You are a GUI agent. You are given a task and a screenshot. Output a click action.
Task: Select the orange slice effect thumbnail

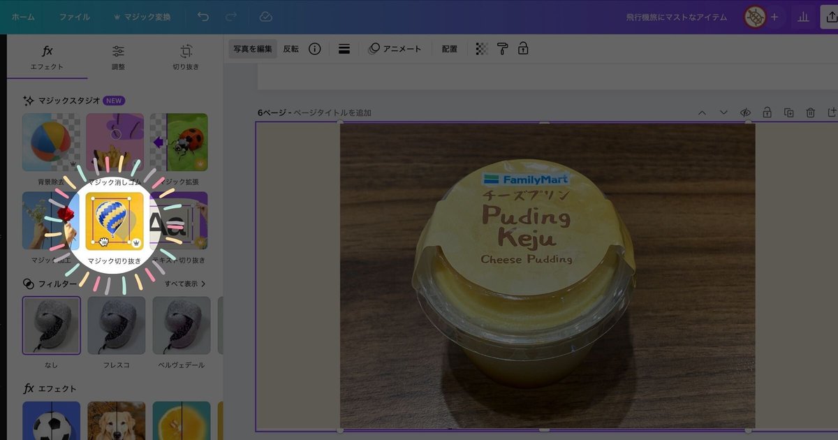coord(182,420)
